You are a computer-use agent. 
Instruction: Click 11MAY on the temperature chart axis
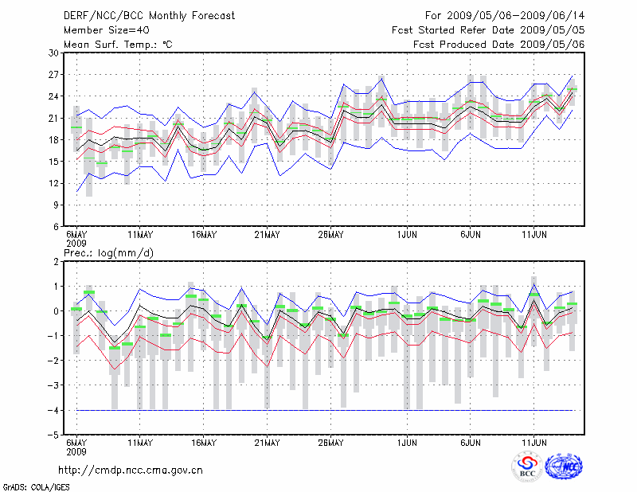click(x=140, y=235)
